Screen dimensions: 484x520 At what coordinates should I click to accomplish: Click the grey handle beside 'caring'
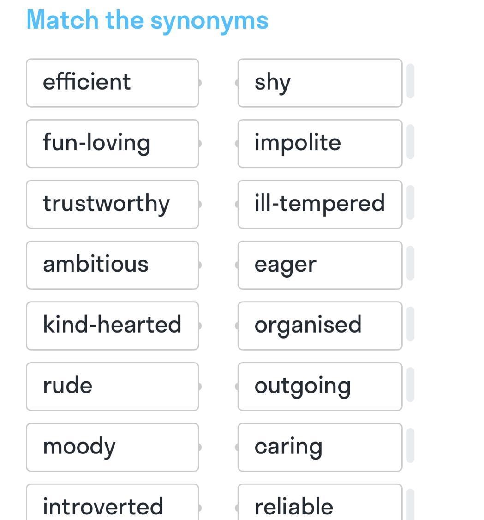[x=410, y=445]
